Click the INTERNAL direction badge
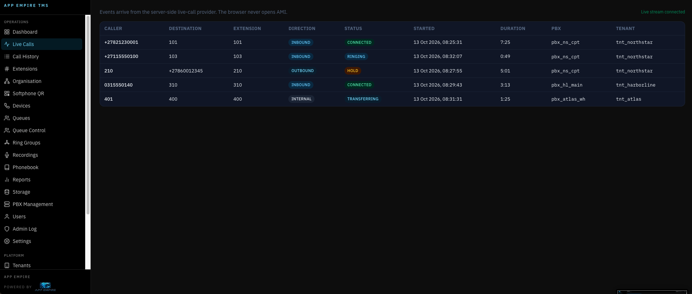692x294 pixels. coord(301,99)
